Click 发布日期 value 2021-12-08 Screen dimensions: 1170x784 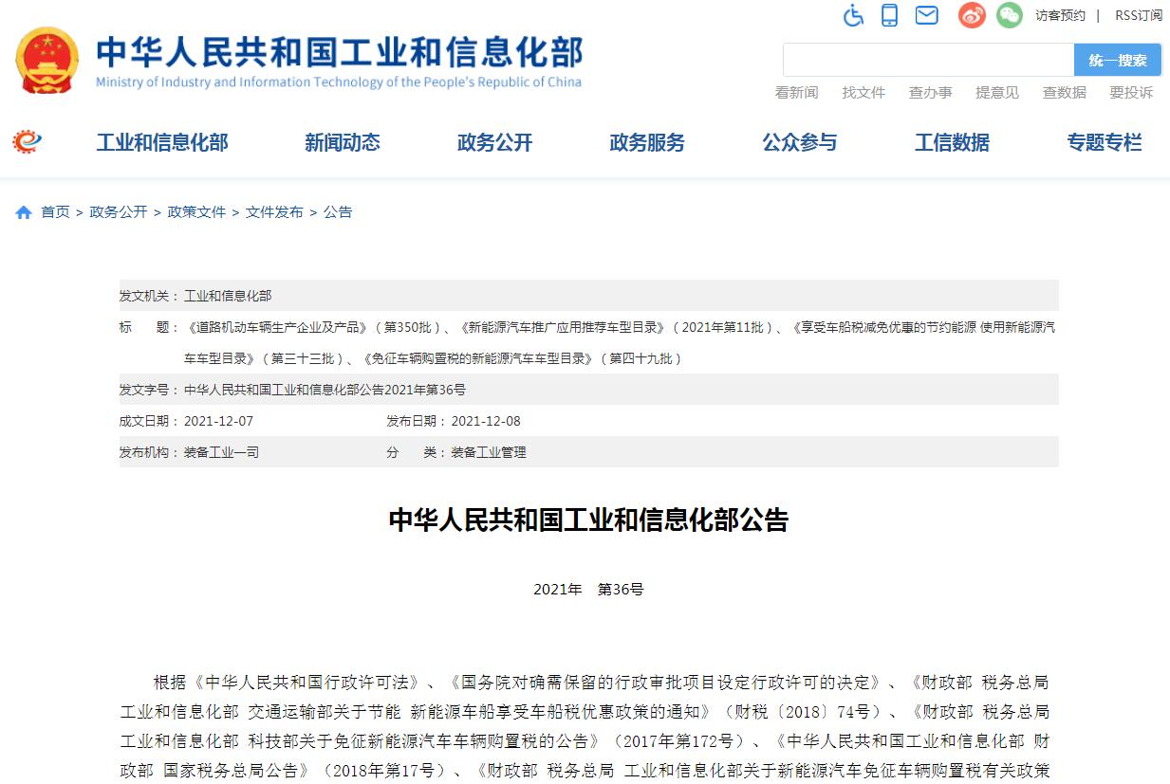(486, 421)
